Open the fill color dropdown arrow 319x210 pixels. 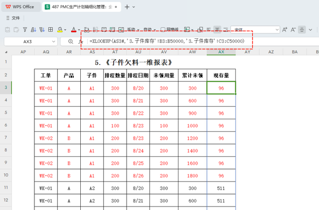point(65,30)
